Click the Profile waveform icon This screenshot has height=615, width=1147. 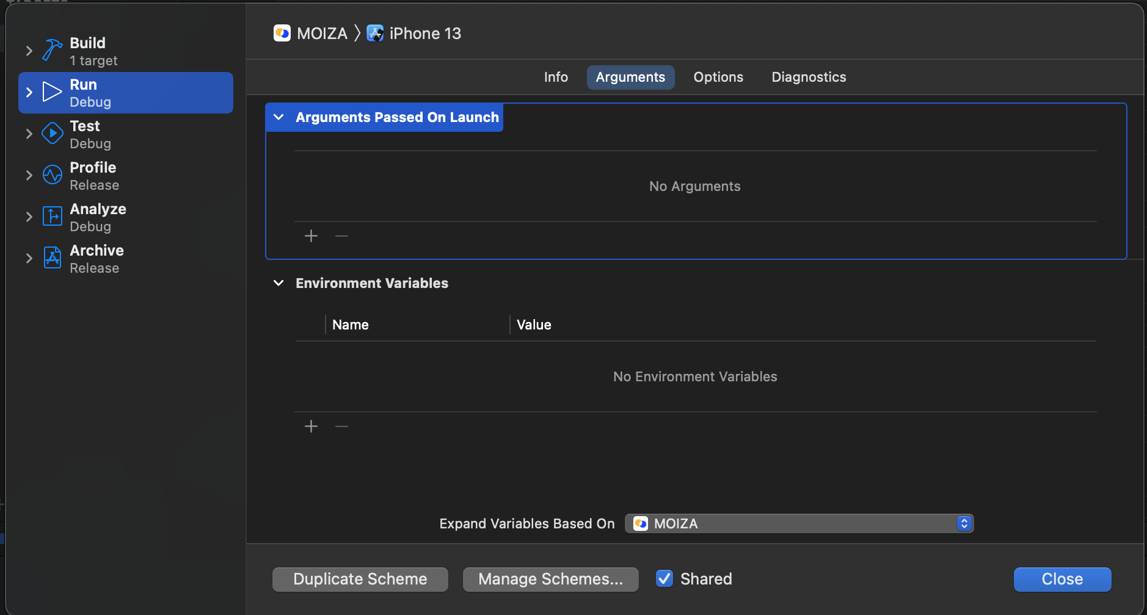click(x=53, y=175)
